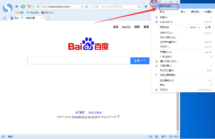Open the 收藏 favorites bar star
Image resolution: width=215 pixels, height=139 pixels.
19,13
